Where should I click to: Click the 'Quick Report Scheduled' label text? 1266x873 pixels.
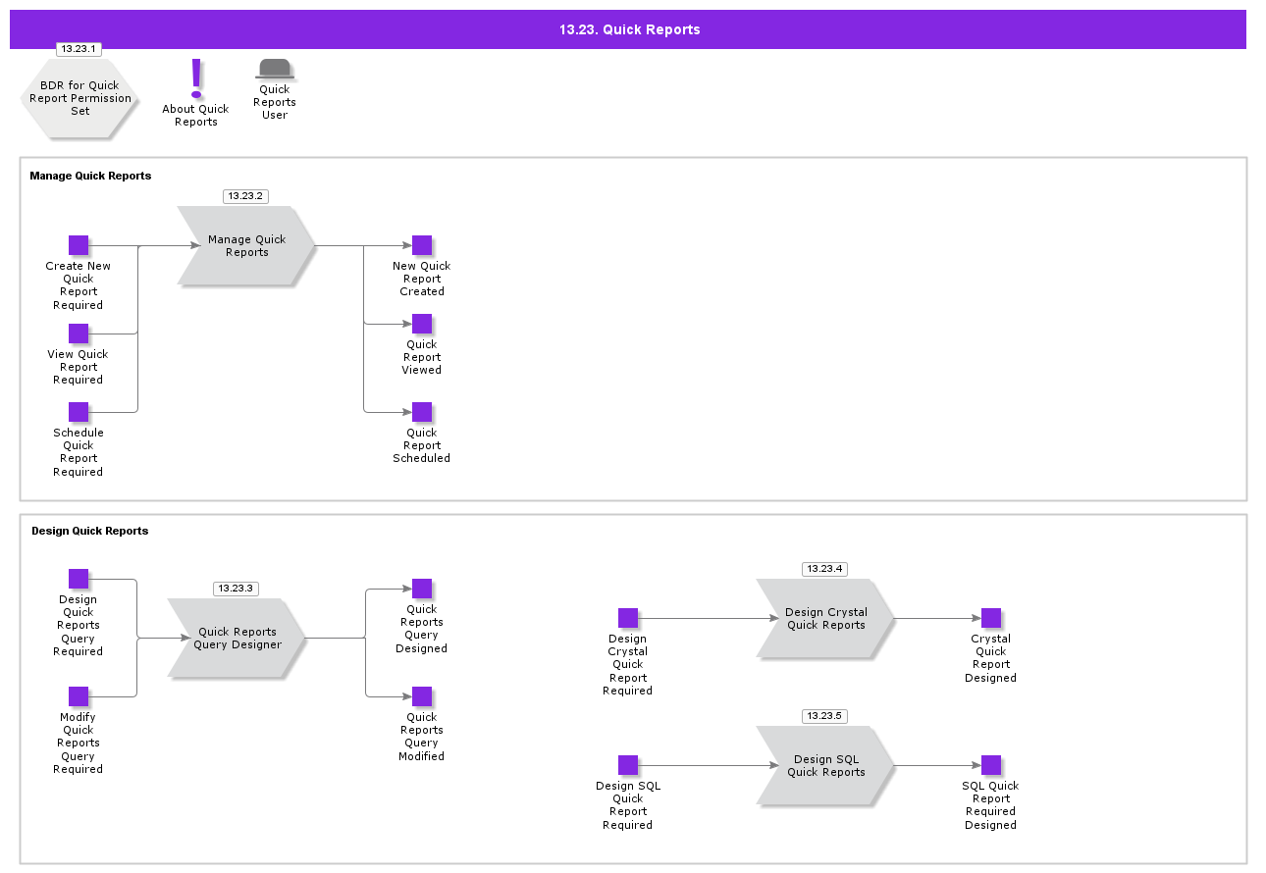(422, 445)
